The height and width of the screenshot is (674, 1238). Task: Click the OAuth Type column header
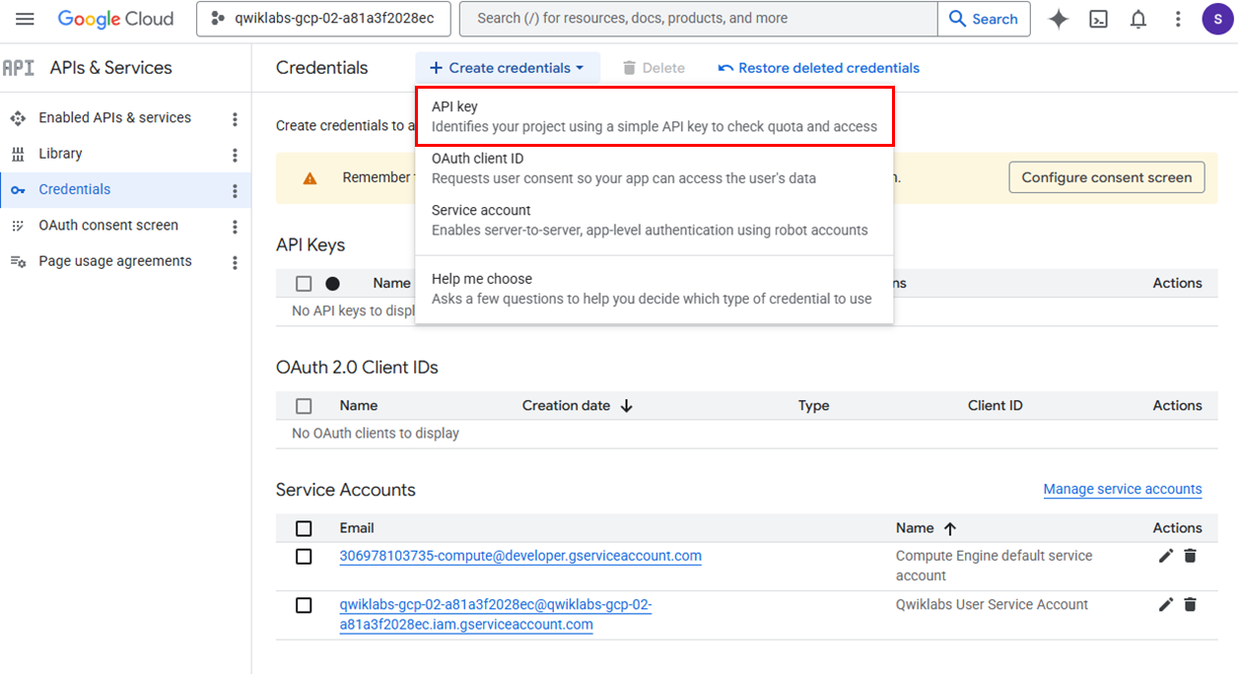(813, 406)
